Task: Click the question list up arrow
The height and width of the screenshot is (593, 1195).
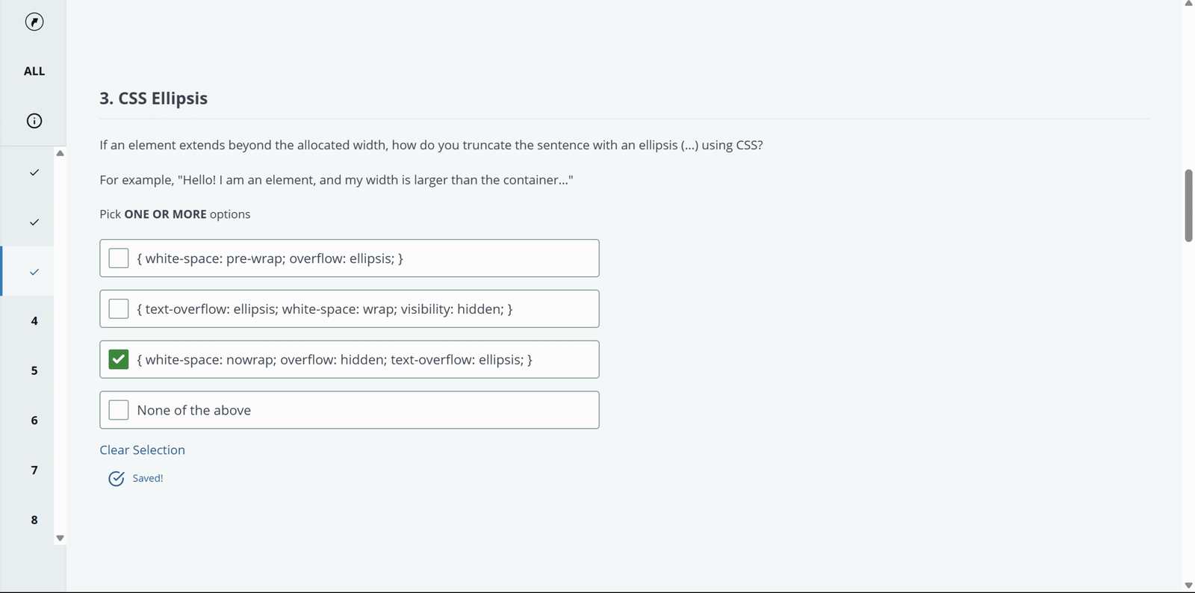Action: point(60,153)
